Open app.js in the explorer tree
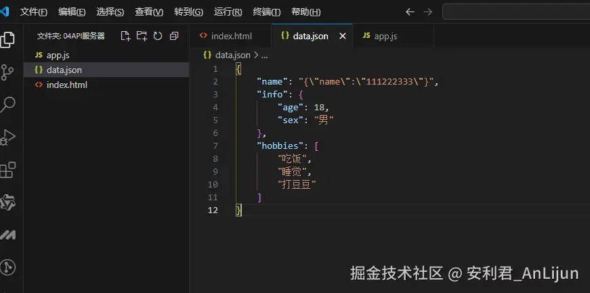The width and height of the screenshot is (590, 293). (x=106, y=55)
